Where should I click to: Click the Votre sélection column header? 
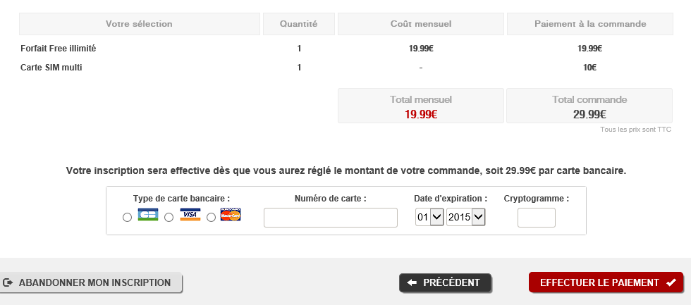139,24
